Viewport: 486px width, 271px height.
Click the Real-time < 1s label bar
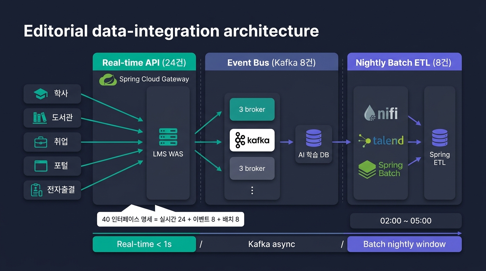(x=144, y=244)
